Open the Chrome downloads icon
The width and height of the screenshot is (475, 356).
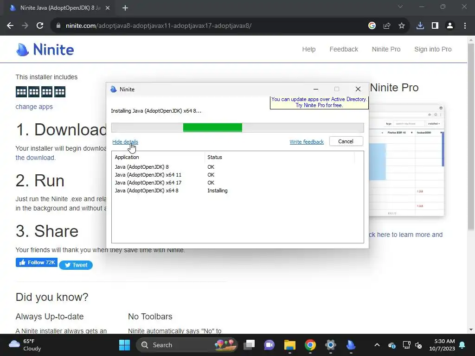(420, 26)
